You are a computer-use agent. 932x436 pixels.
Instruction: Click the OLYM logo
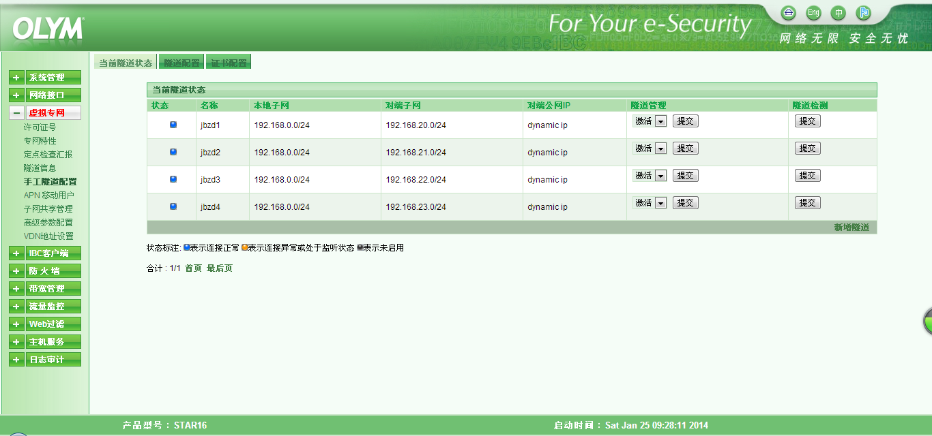48,29
